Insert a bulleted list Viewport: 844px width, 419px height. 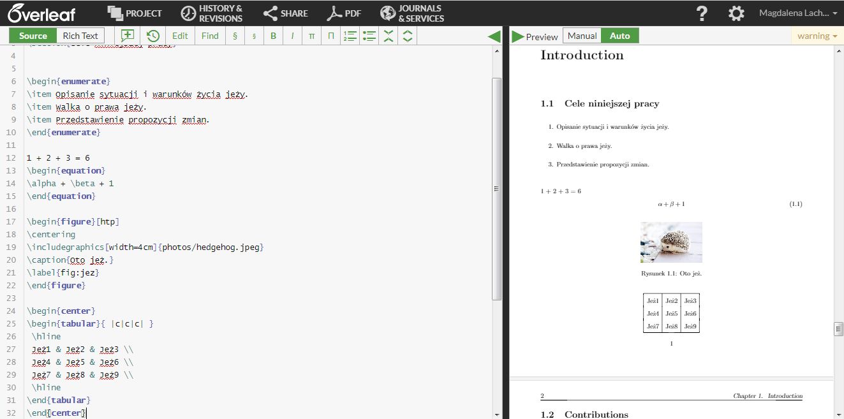(369, 36)
